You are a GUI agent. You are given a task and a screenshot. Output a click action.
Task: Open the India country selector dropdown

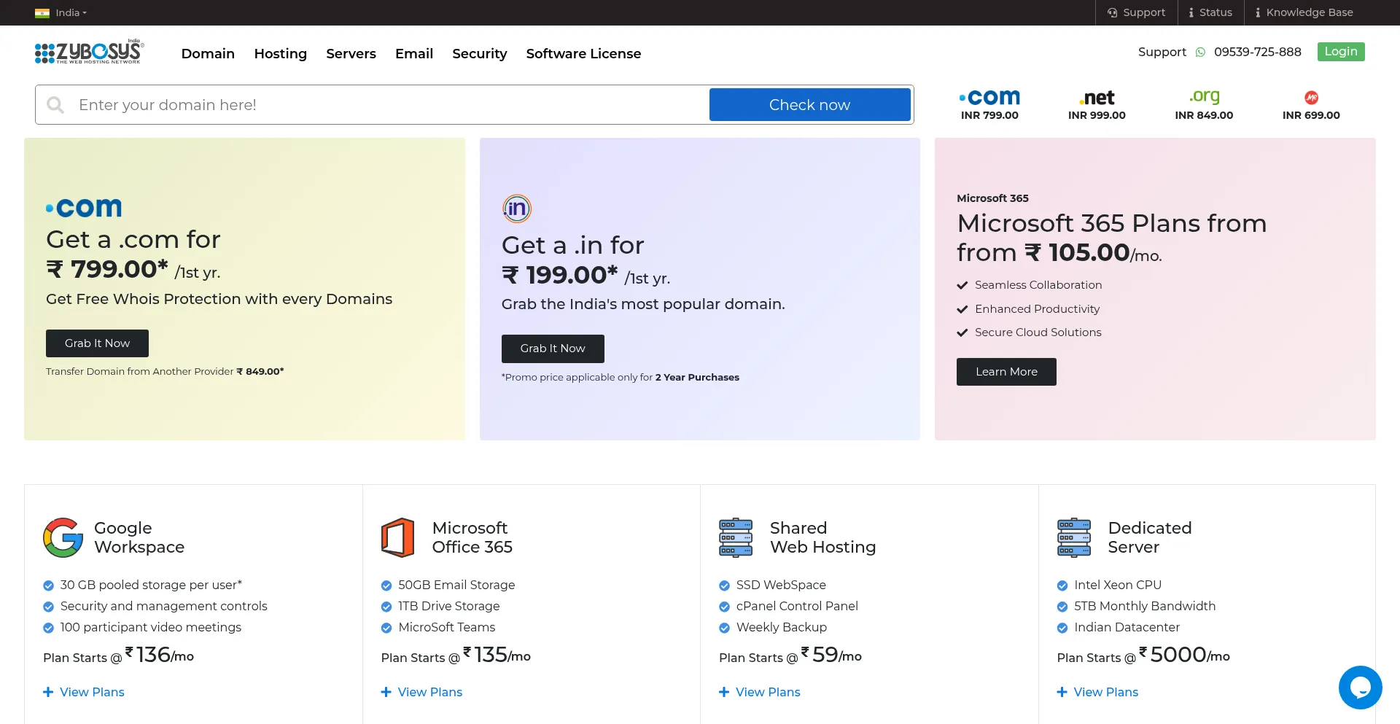coord(71,12)
